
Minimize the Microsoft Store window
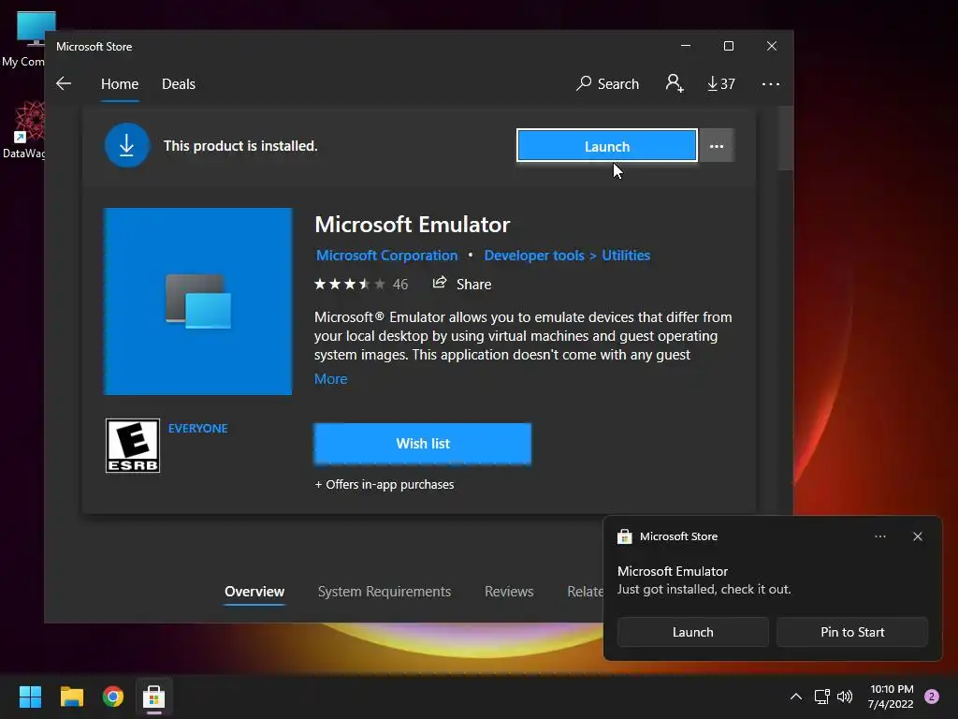click(686, 46)
